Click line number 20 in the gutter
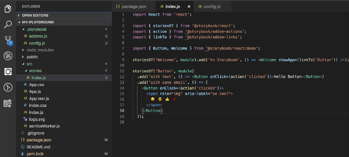349x157 pixels. tap(122, 122)
